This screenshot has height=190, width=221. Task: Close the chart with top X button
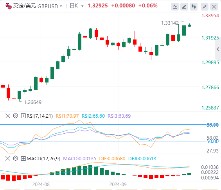pyautogui.click(x=214, y=7)
